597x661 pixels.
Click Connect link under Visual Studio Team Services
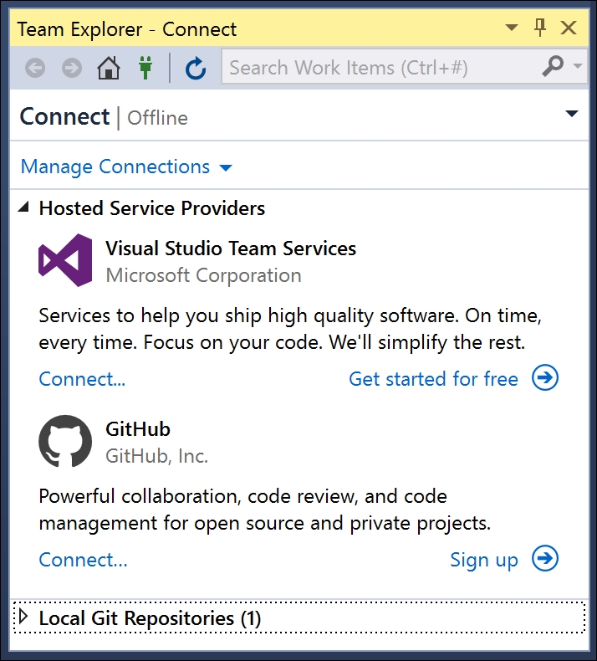coord(82,379)
